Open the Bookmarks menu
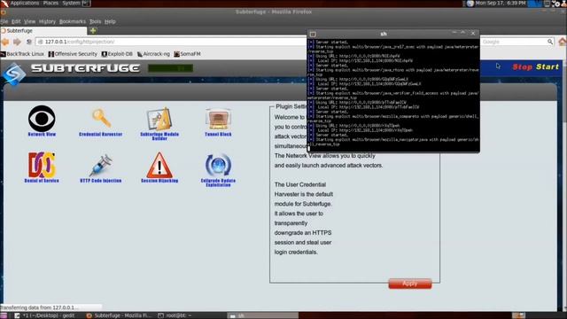 [x=73, y=21]
